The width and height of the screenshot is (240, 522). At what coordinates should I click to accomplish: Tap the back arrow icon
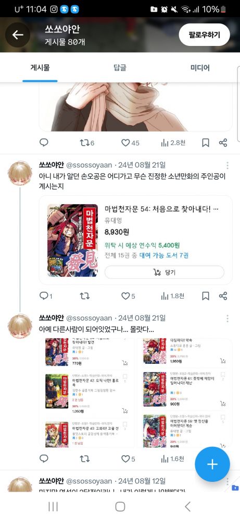click(x=18, y=34)
